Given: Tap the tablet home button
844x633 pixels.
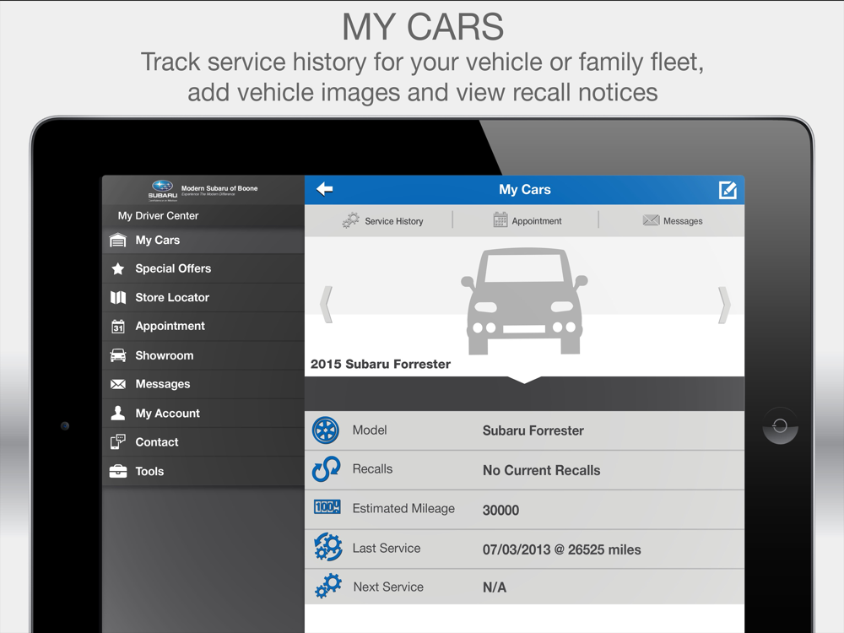Looking at the screenshot, I should (x=780, y=426).
